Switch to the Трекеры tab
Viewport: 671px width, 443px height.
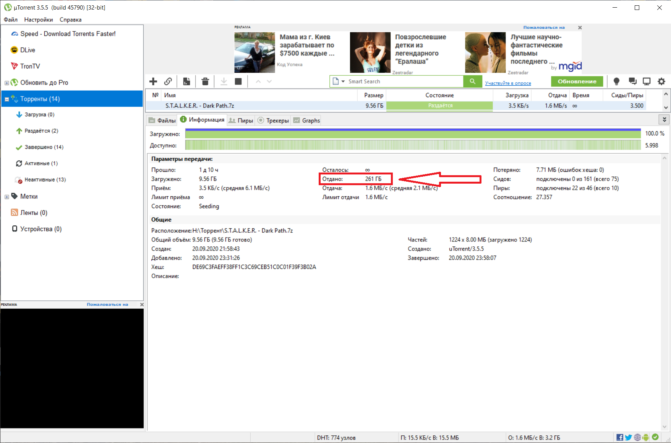coord(273,121)
